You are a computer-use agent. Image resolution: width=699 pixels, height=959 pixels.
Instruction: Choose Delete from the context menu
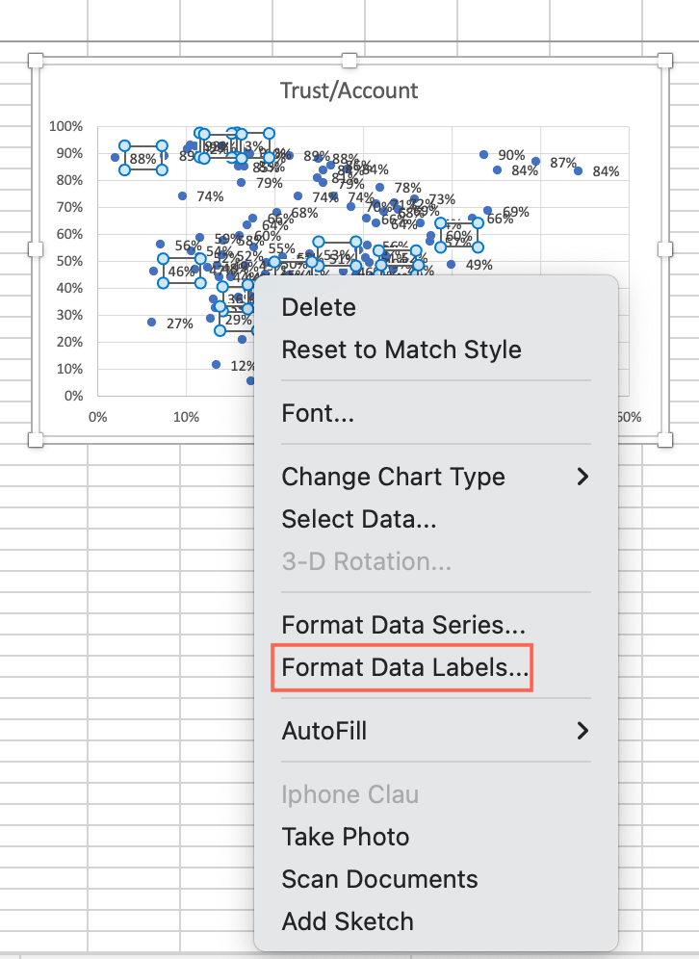[319, 308]
